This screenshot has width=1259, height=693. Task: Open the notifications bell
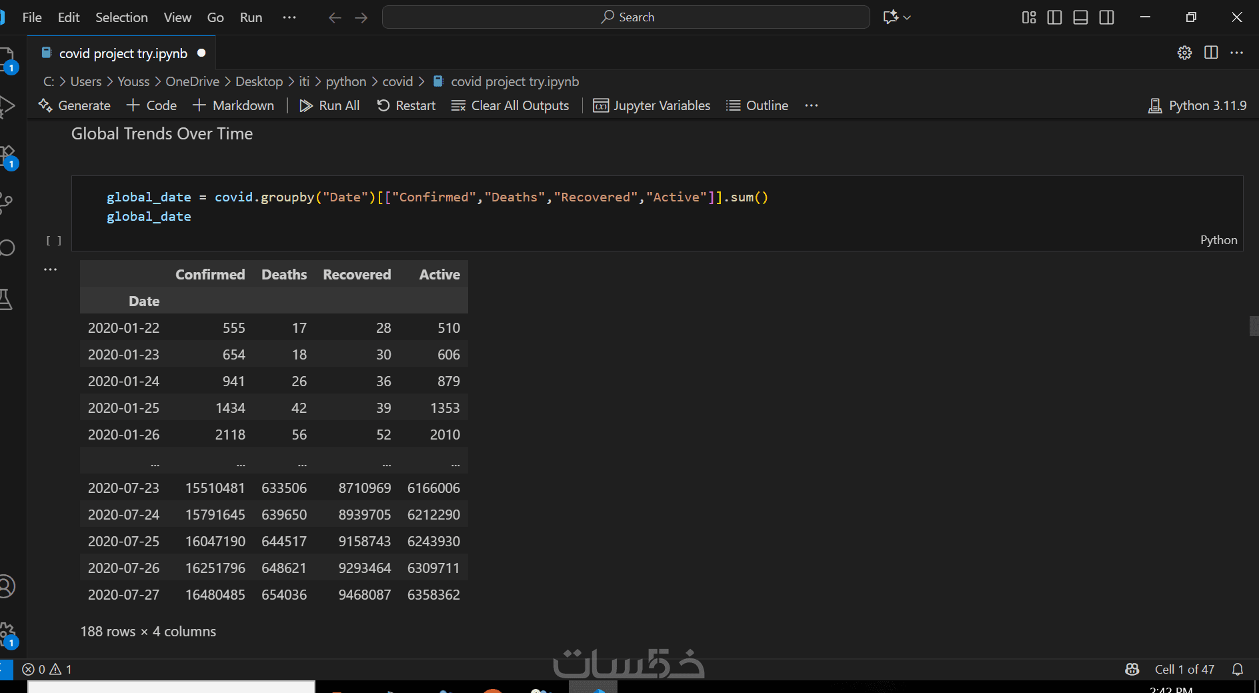1238,669
